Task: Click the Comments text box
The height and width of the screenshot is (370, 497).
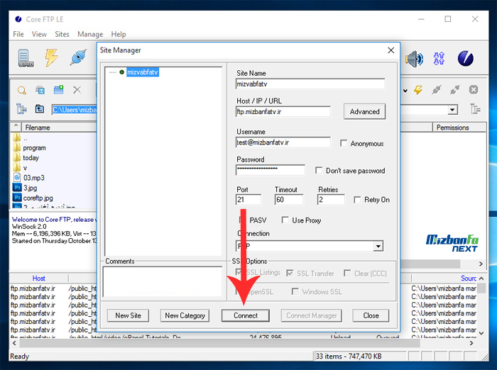Action: (x=163, y=281)
